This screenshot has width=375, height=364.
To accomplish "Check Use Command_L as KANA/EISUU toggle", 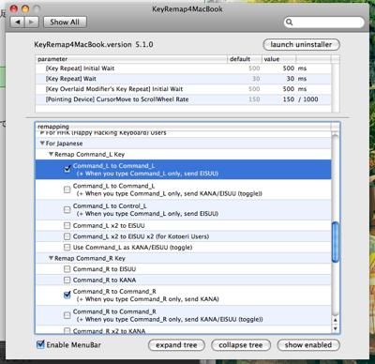I will (67, 248).
